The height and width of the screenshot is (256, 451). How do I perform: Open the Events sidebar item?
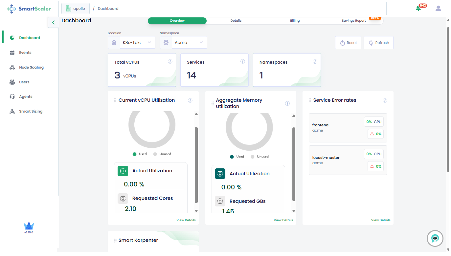[x=25, y=53]
